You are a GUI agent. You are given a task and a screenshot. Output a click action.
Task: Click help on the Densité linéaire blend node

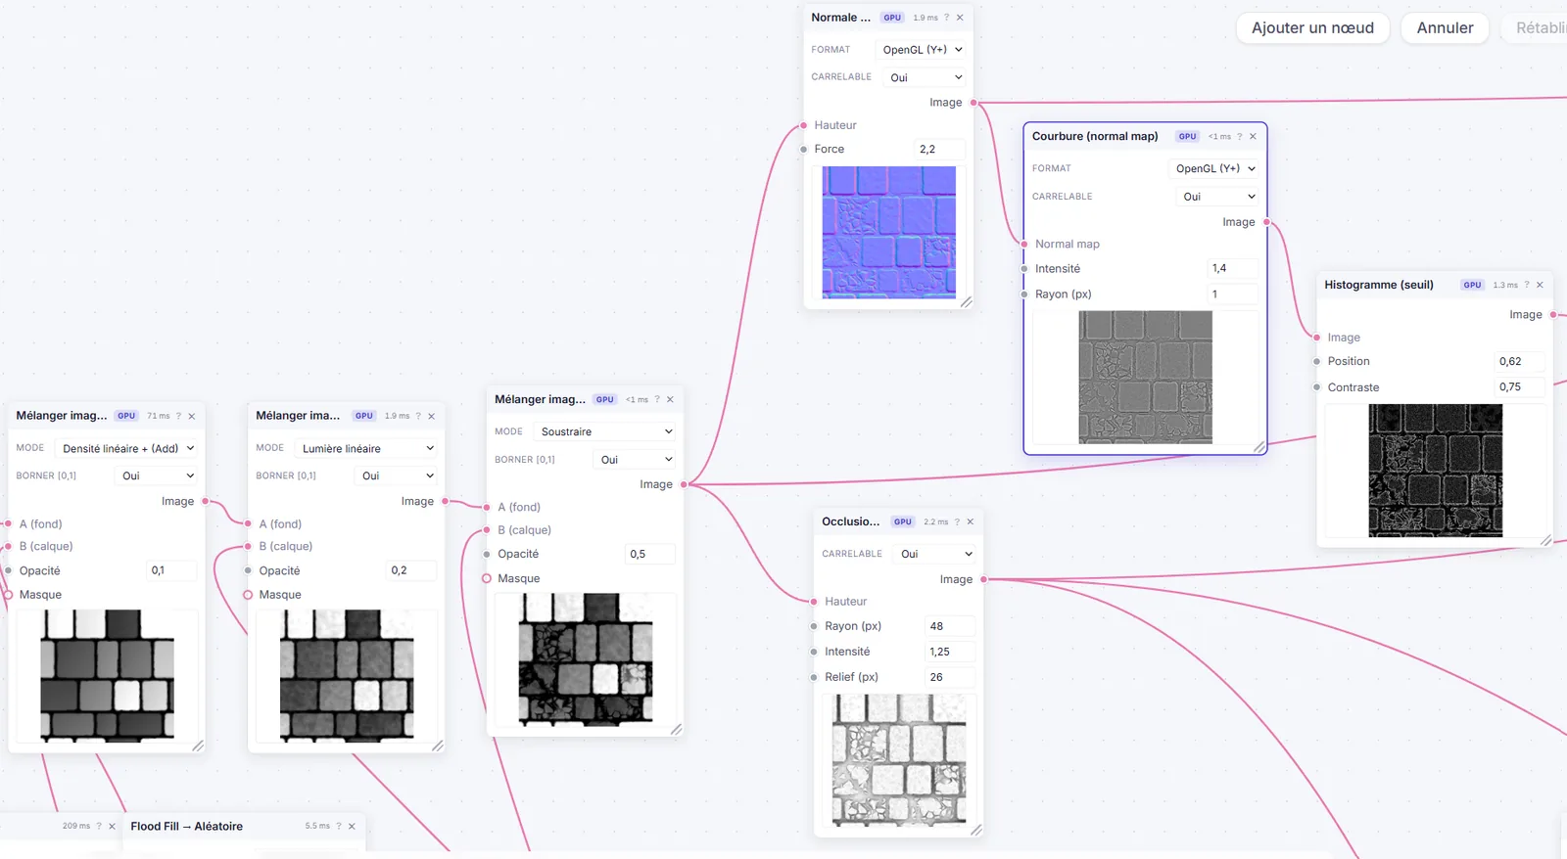point(178,416)
